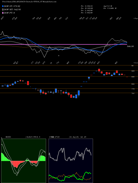Open the MACD histogram panel

click(x=23, y=161)
